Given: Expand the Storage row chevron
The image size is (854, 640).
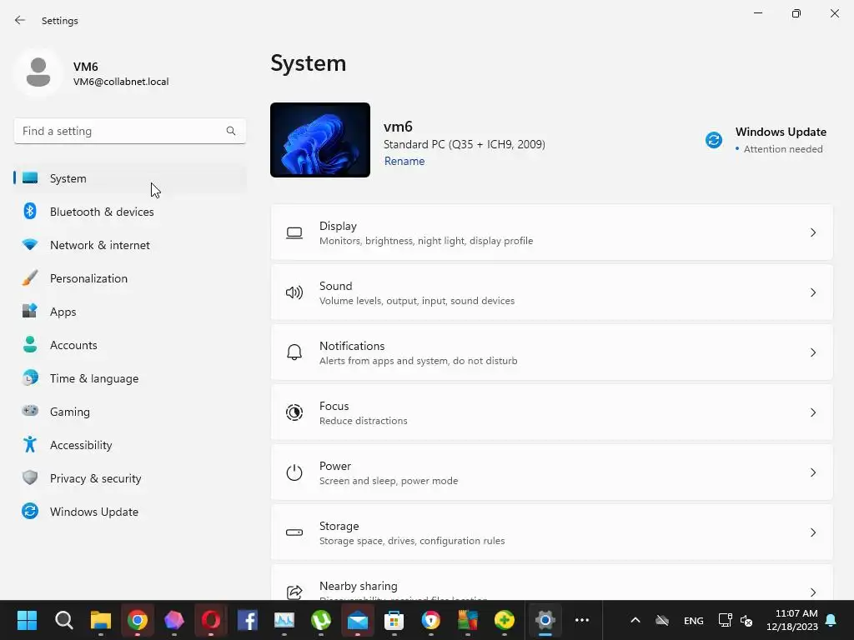Looking at the screenshot, I should [x=812, y=532].
